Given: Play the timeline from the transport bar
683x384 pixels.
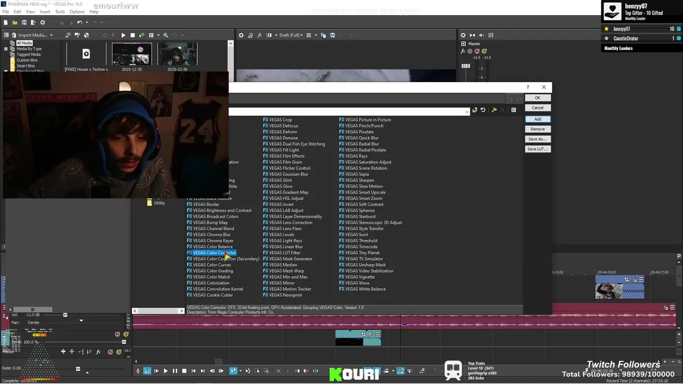Looking at the screenshot, I should (165, 371).
